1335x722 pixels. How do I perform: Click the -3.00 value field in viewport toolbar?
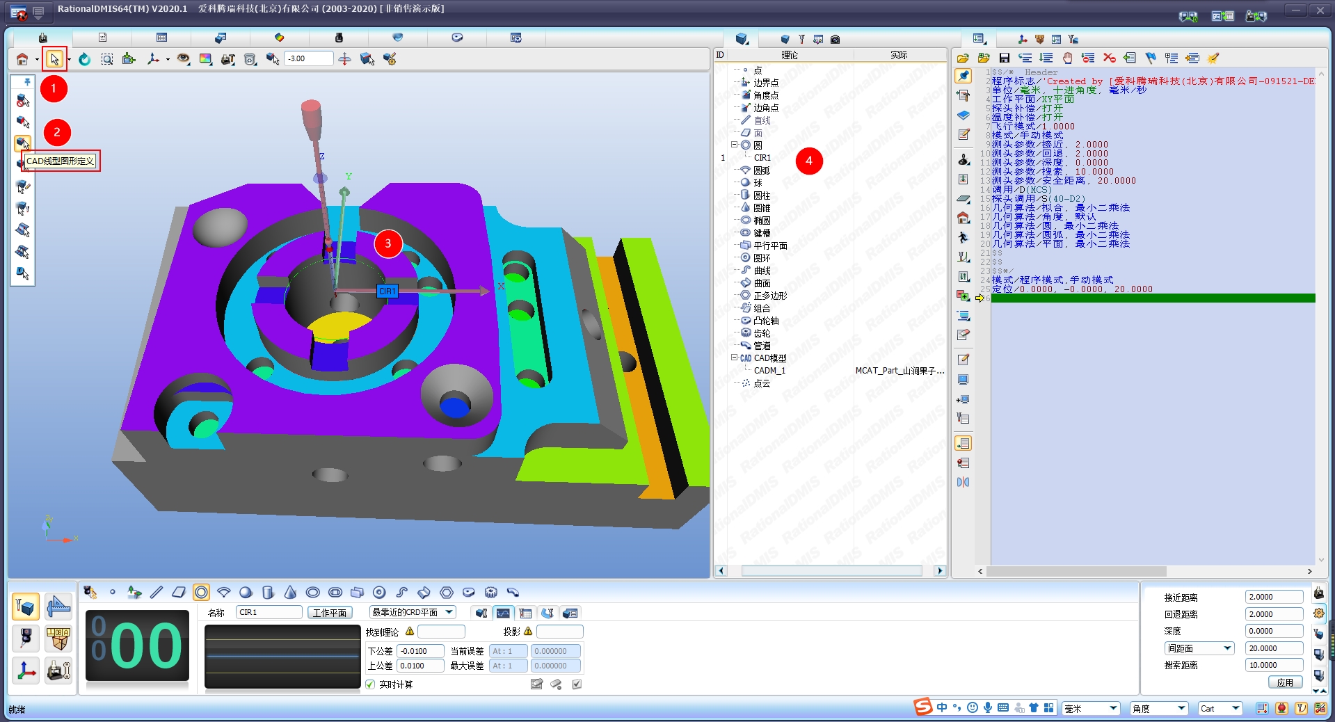(x=308, y=58)
